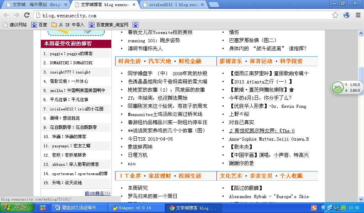Open a new tab with the new-tab button
Screen dimensions: 364x213
pos(213,5)
